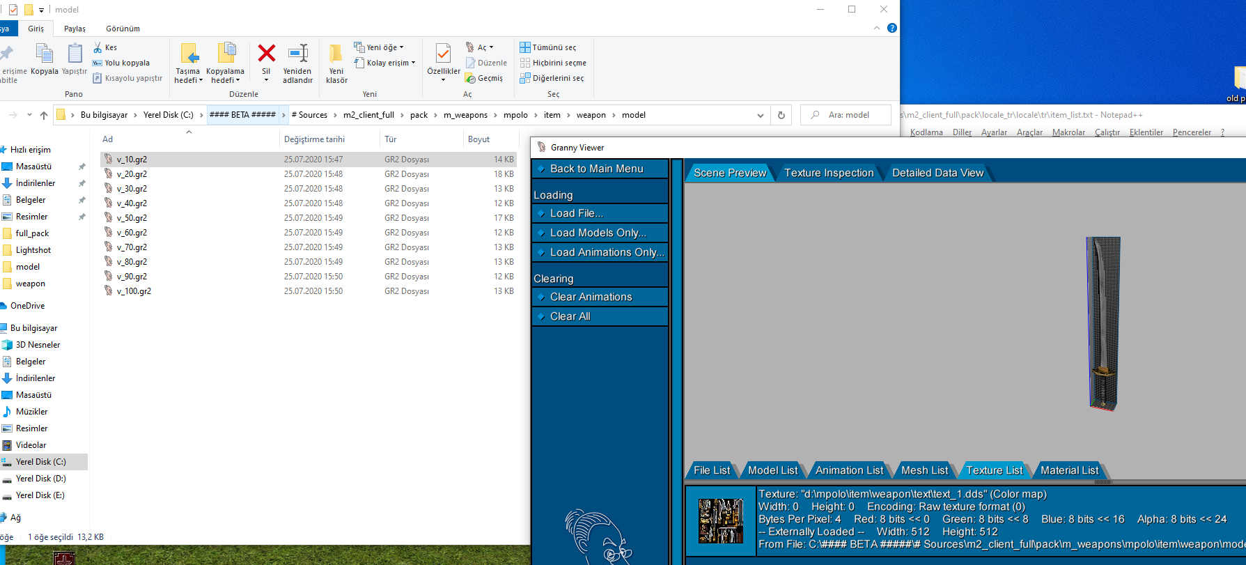Click the Geçmiş history icon
This screenshot has height=565, width=1246.
pos(471,78)
